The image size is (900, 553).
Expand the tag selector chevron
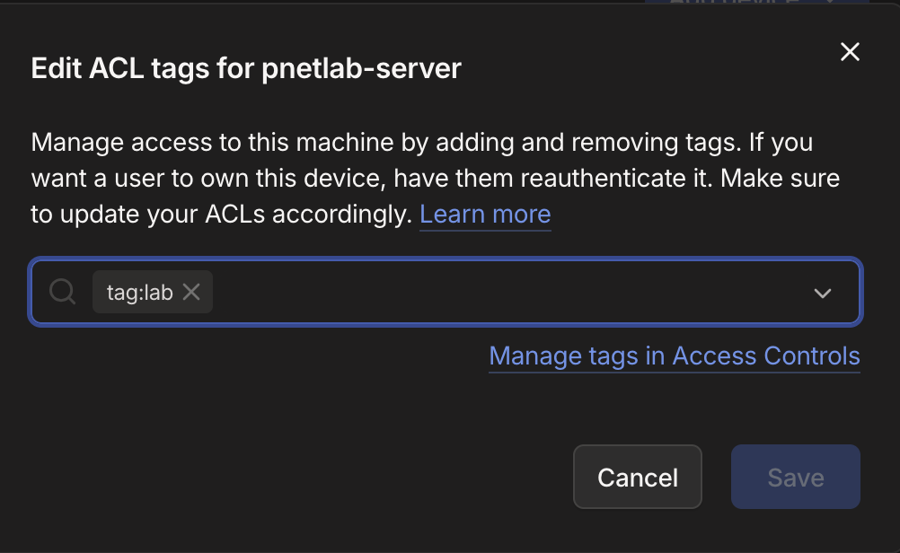[x=823, y=294]
